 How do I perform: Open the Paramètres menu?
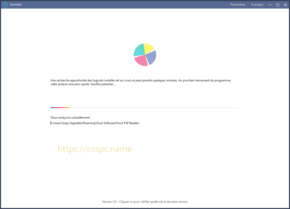238,5
